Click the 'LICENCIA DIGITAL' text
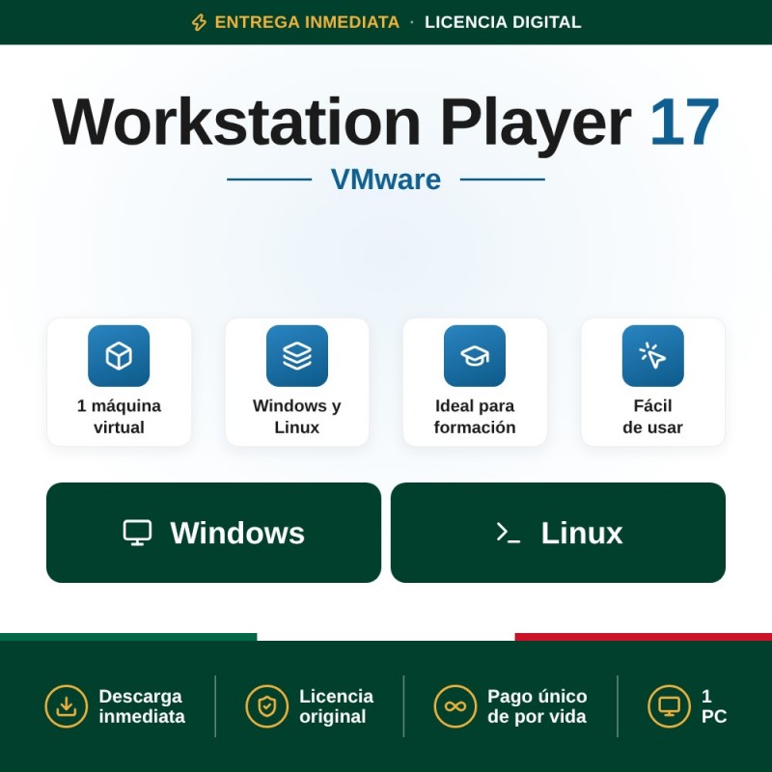Viewport: 772px width, 772px height. [x=503, y=22]
